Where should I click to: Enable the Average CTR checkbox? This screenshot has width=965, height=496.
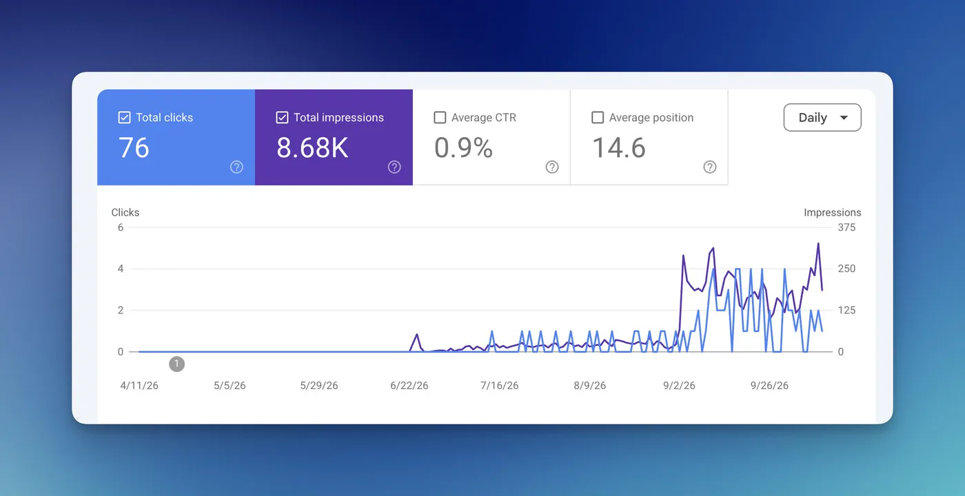(440, 118)
